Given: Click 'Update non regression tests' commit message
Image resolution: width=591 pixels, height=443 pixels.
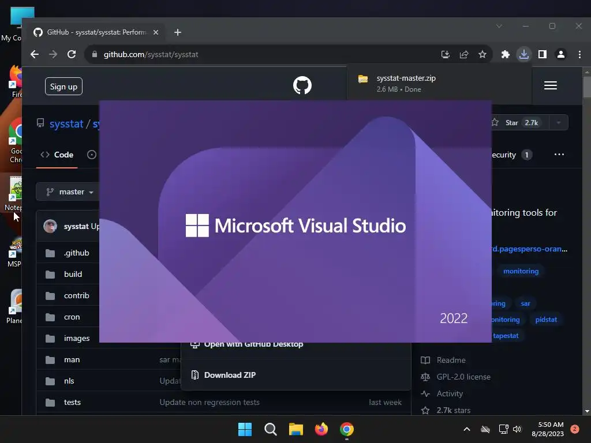Looking at the screenshot, I should point(210,402).
